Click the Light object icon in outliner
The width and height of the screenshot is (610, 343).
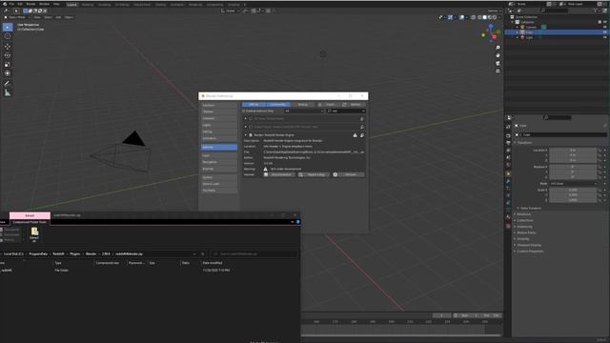click(x=522, y=38)
